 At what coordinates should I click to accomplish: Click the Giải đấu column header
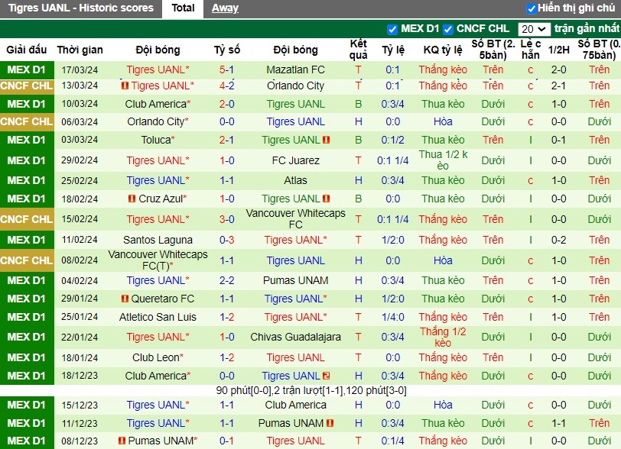click(x=27, y=50)
